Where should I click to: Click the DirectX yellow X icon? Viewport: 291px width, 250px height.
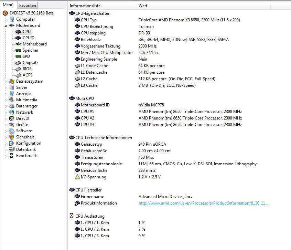click(x=12, y=118)
